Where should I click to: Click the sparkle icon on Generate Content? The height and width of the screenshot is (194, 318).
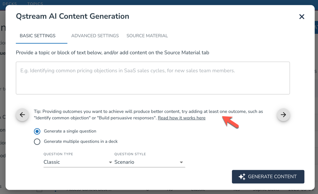point(242,177)
